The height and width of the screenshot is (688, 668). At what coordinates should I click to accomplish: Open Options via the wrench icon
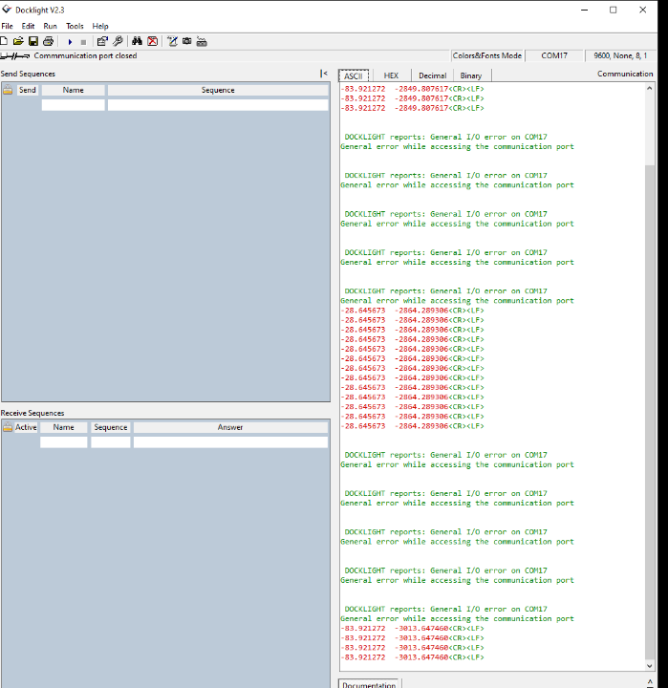[x=118, y=42]
